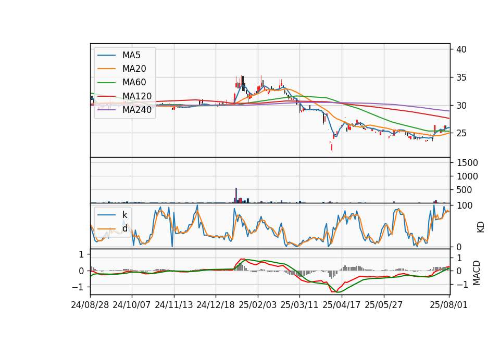Click the MA60 legend label

pos(134,82)
